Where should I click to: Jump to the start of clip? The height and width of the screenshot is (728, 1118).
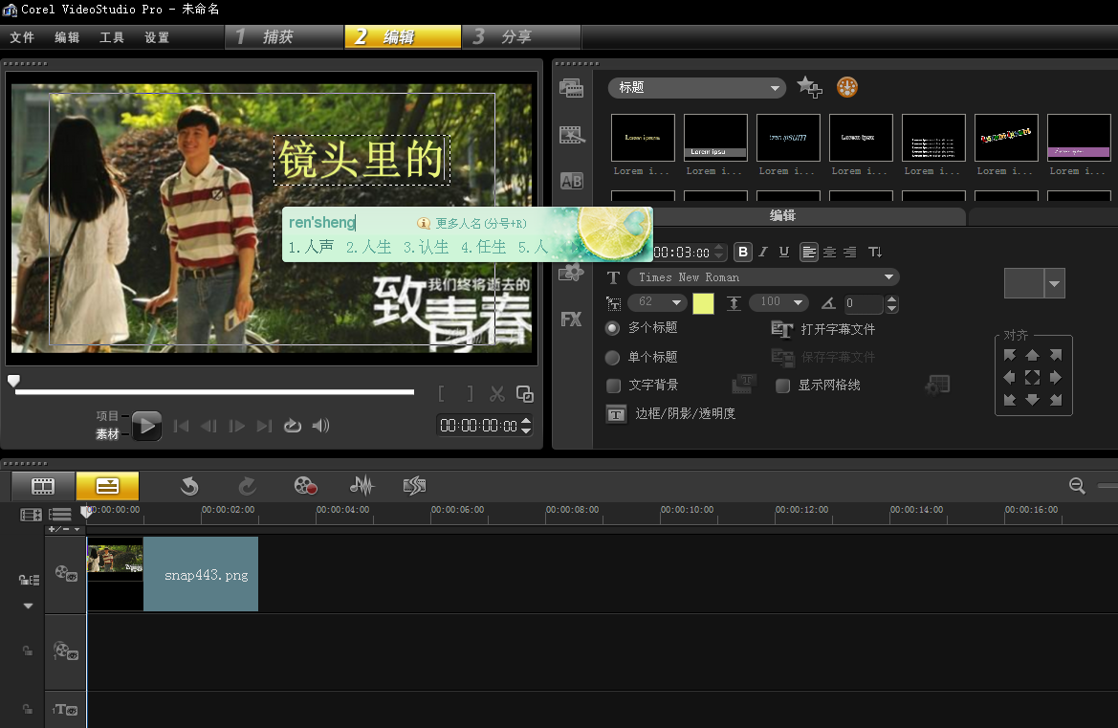[x=182, y=426]
